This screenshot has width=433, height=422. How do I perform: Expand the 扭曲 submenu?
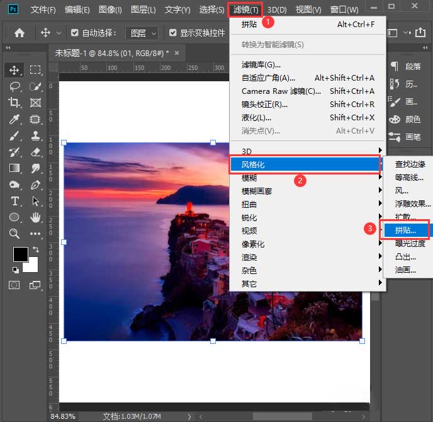click(306, 204)
